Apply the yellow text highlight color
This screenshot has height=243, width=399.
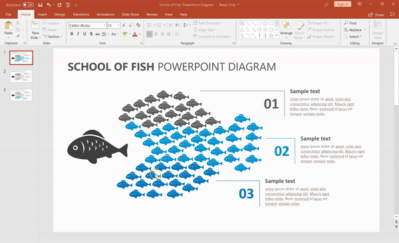[125, 34]
